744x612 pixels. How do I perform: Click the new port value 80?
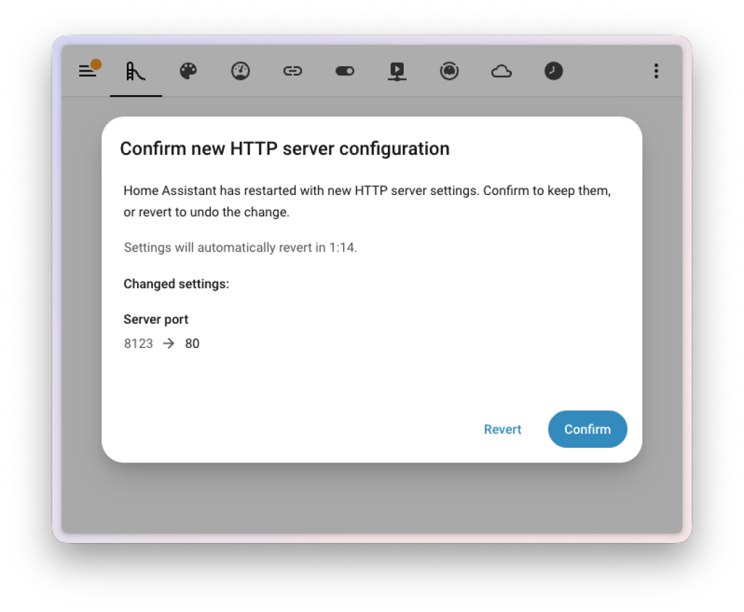192,343
